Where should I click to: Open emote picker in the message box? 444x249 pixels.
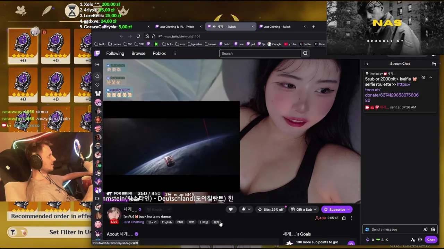click(x=433, y=229)
